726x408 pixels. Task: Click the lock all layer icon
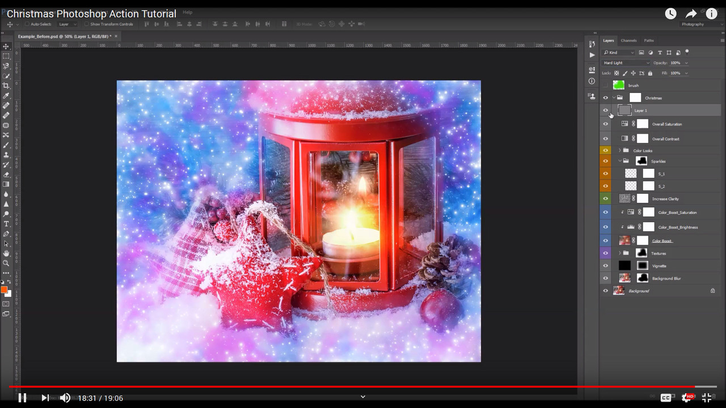pyautogui.click(x=650, y=73)
